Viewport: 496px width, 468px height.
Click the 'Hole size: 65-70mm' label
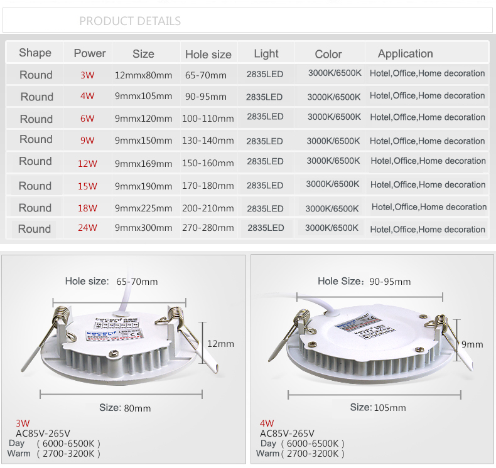tap(111, 282)
